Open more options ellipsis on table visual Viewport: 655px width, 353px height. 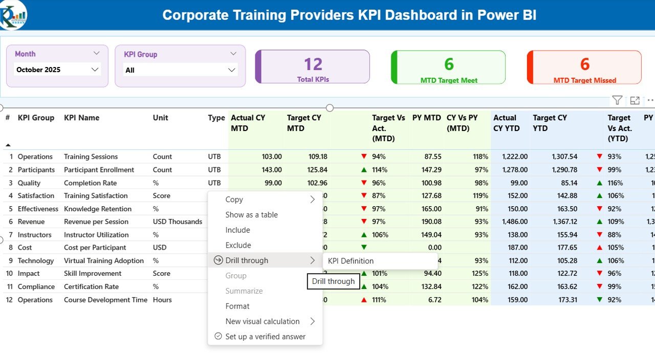(650, 100)
